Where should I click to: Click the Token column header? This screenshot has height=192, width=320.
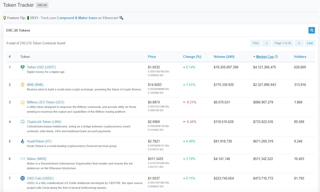pyautogui.click(x=25, y=57)
